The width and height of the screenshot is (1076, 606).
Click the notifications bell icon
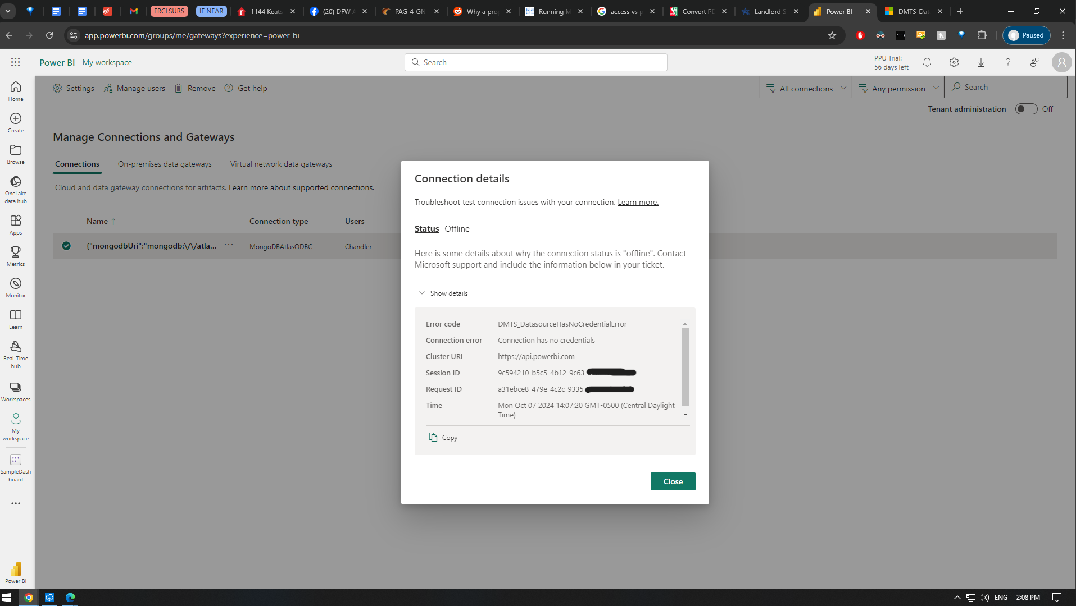(x=927, y=62)
